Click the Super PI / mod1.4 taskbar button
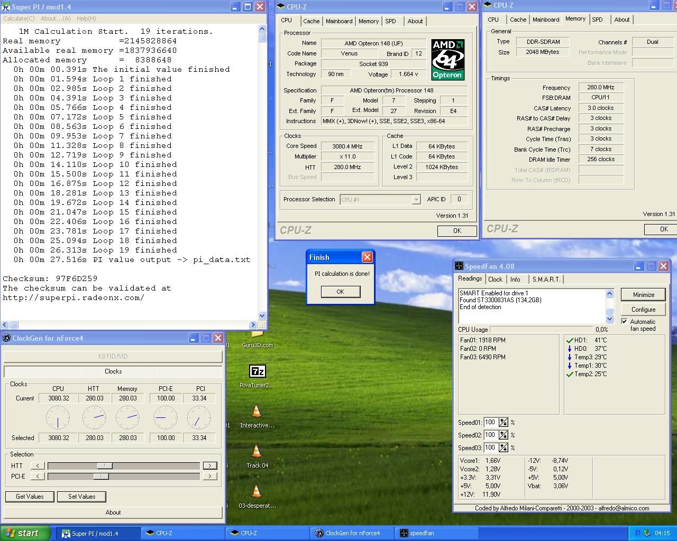 tap(98, 533)
